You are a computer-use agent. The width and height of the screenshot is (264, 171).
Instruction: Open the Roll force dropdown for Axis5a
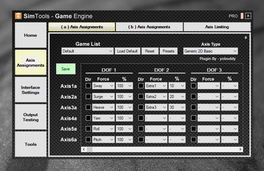[x=103, y=129]
